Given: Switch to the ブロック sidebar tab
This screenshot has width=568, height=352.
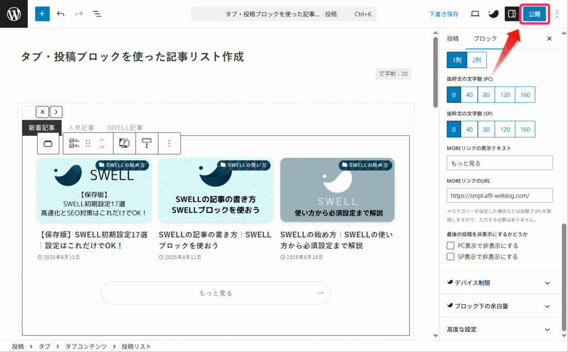Looking at the screenshot, I should click(485, 38).
